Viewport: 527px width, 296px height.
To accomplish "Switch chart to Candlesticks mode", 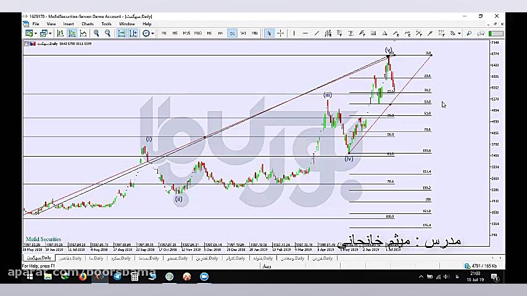I will click(x=72, y=33).
